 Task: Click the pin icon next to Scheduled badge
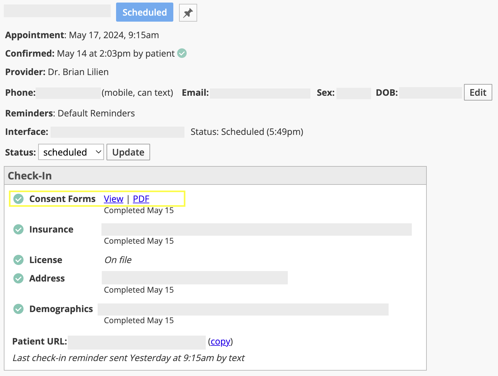188,13
